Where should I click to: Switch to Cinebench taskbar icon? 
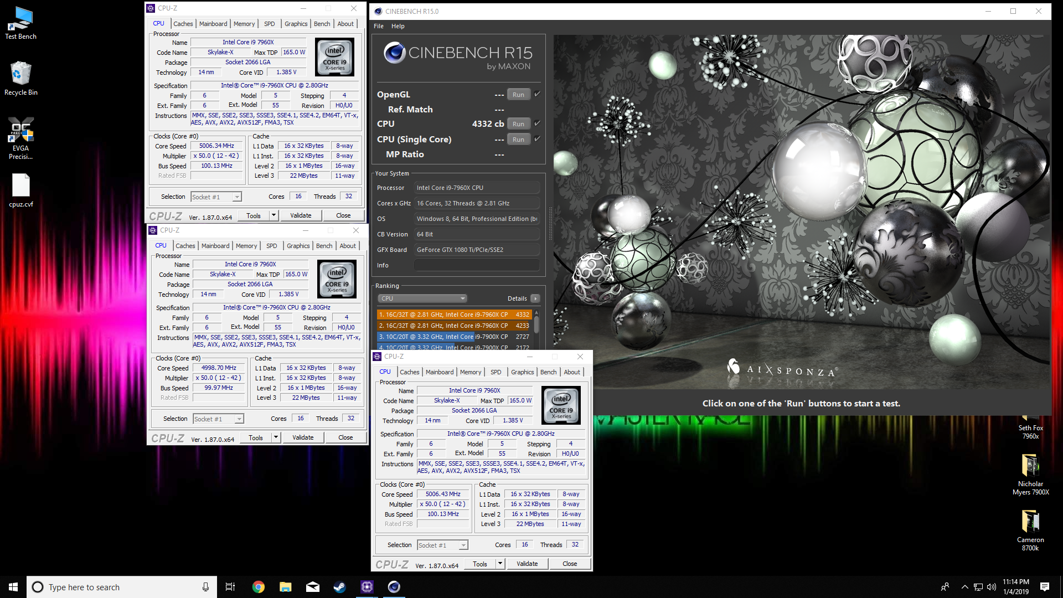point(394,587)
